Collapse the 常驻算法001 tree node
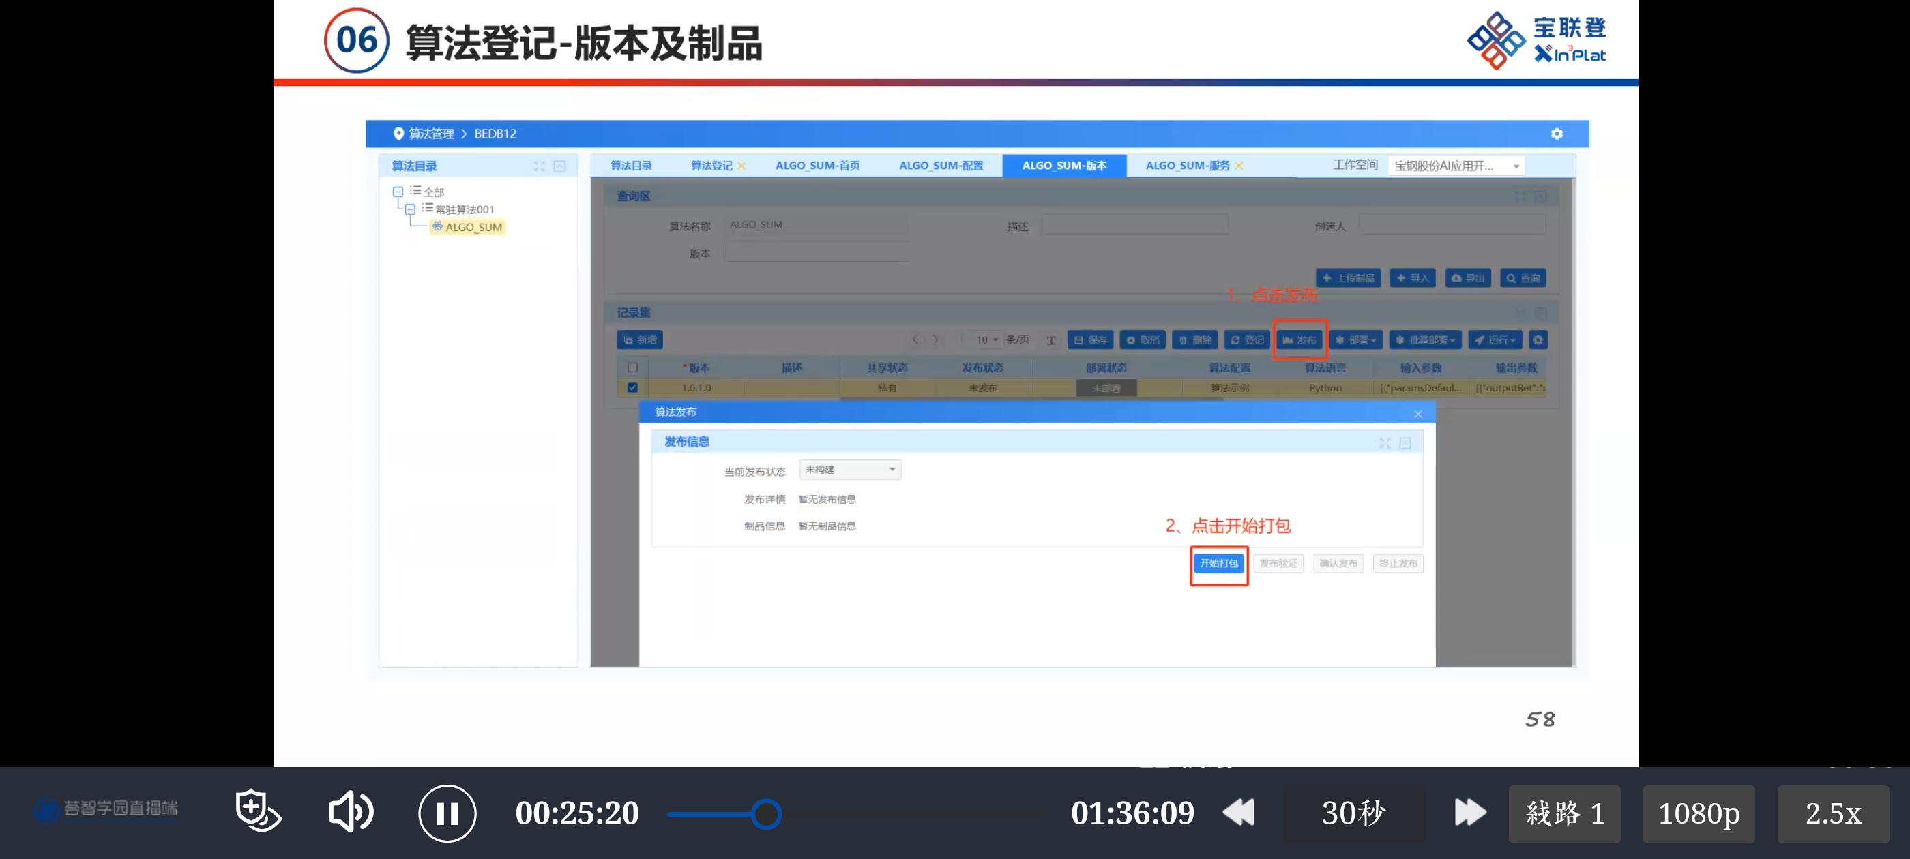This screenshot has height=859, width=1910. point(410,209)
